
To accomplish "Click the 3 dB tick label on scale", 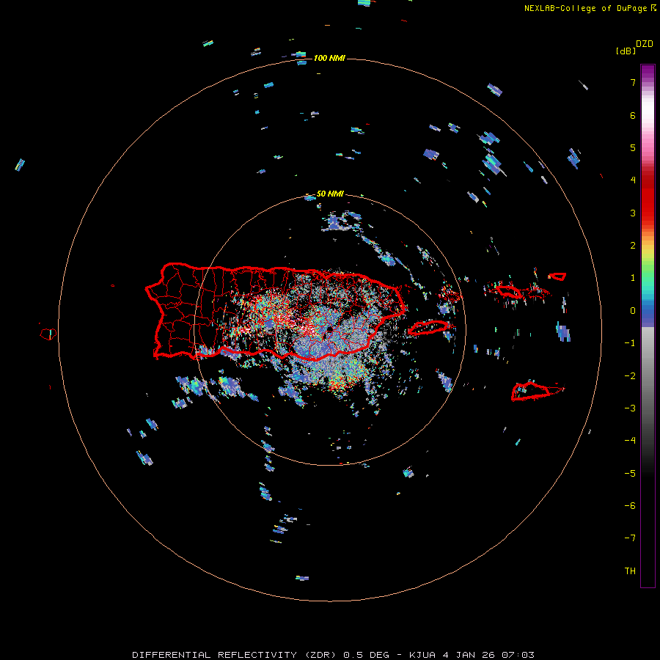I will tap(633, 213).
